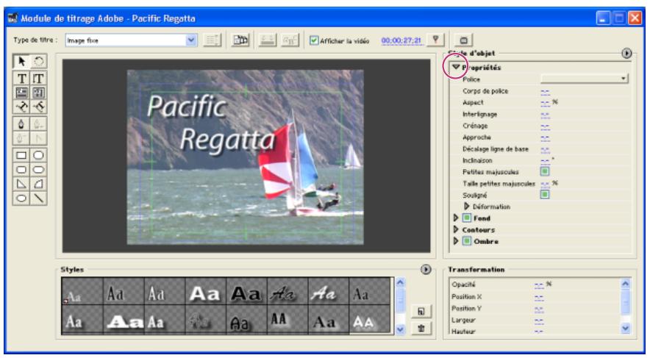Toggle the Petites majuscules checkbox
Image resolution: width=650 pixels, height=358 pixels.
pyautogui.click(x=545, y=171)
